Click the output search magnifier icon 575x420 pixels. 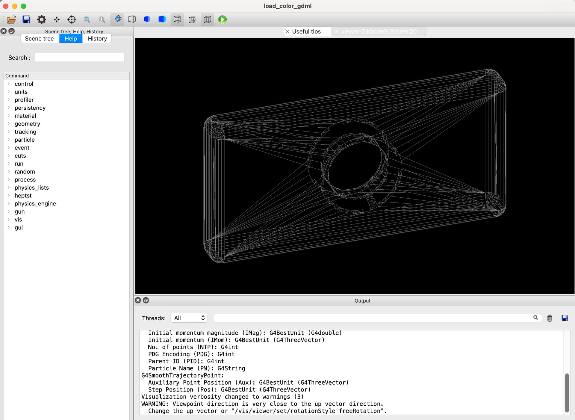[535, 318]
